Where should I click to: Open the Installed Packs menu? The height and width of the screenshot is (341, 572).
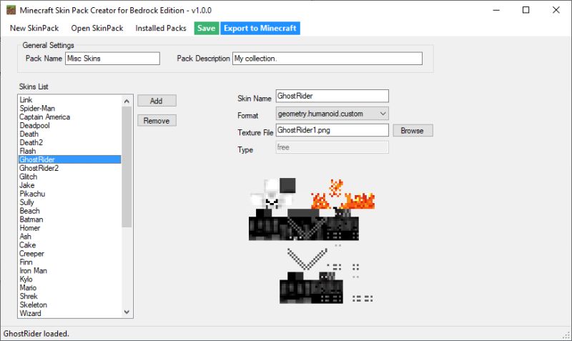pos(160,28)
